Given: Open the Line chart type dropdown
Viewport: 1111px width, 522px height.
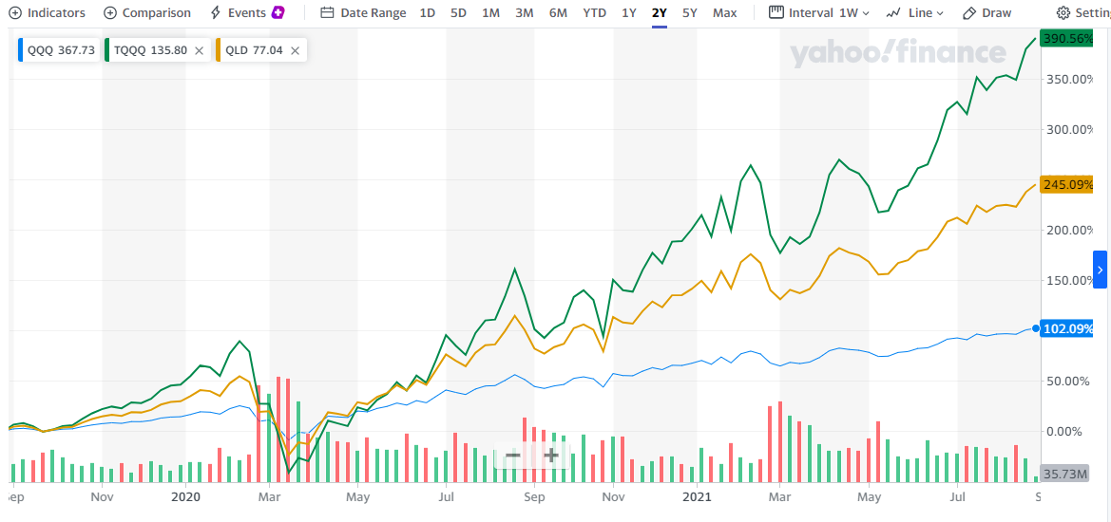Looking at the screenshot, I should point(914,12).
